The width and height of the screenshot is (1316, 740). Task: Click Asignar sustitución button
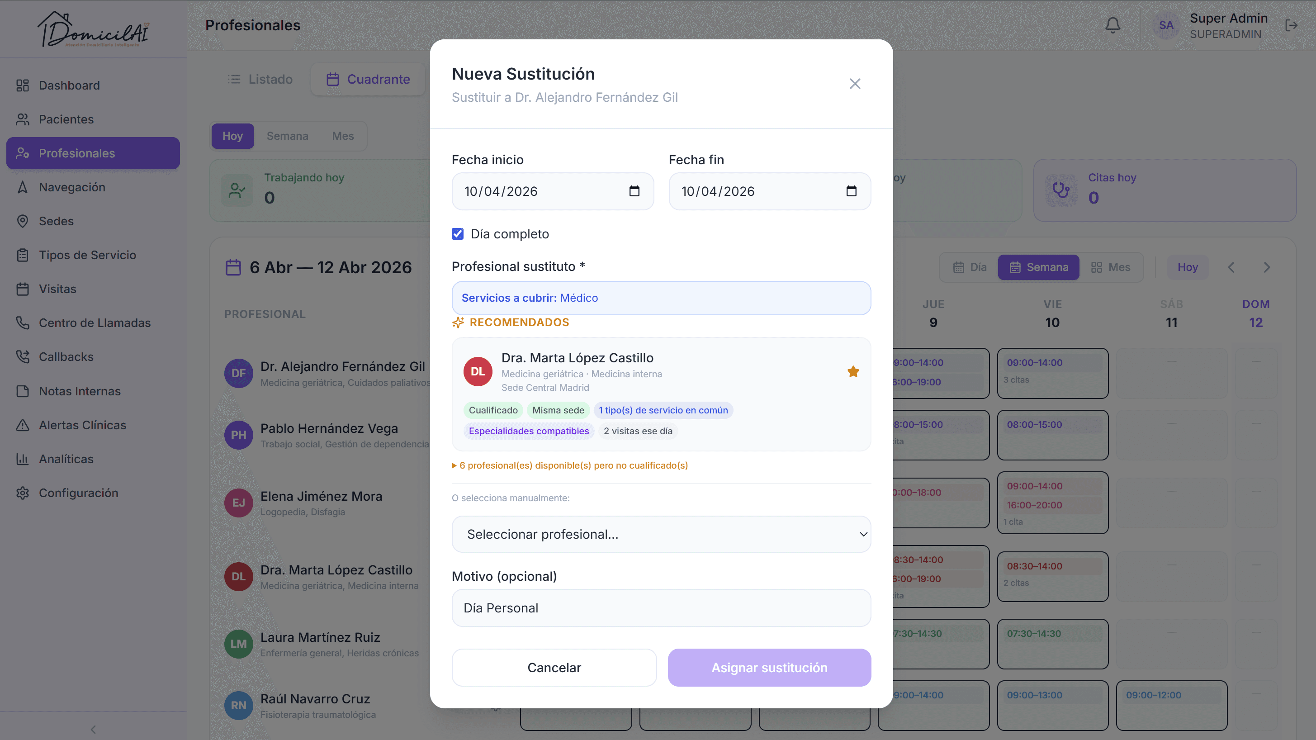pyautogui.click(x=769, y=668)
